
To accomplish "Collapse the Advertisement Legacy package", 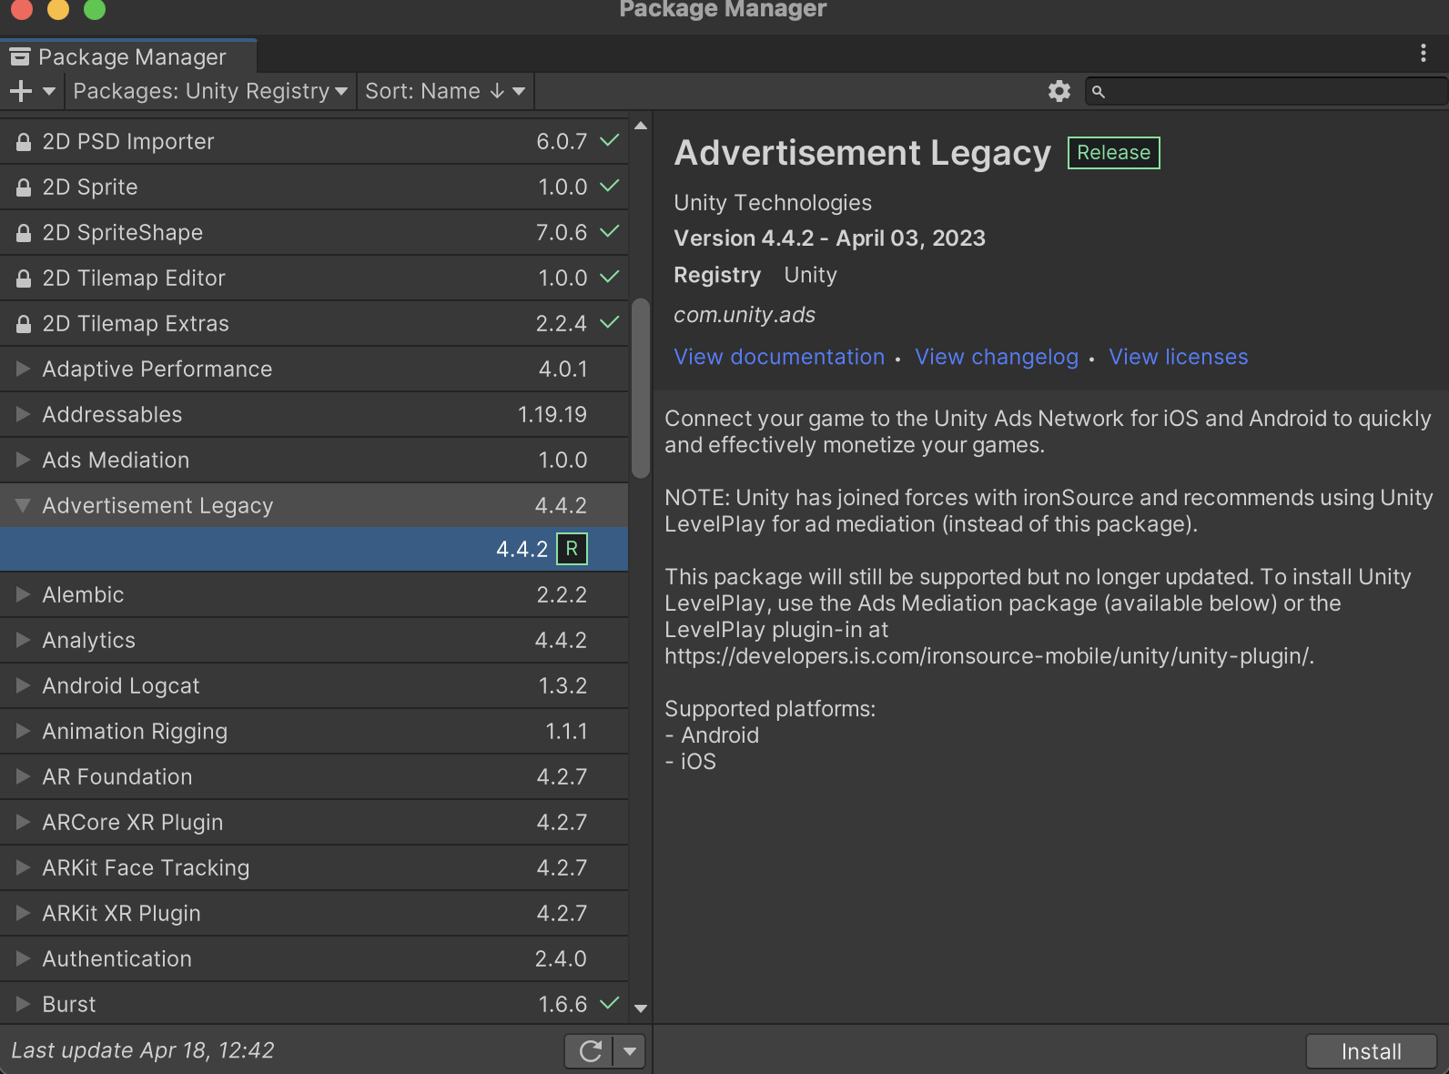I will pos(24,505).
